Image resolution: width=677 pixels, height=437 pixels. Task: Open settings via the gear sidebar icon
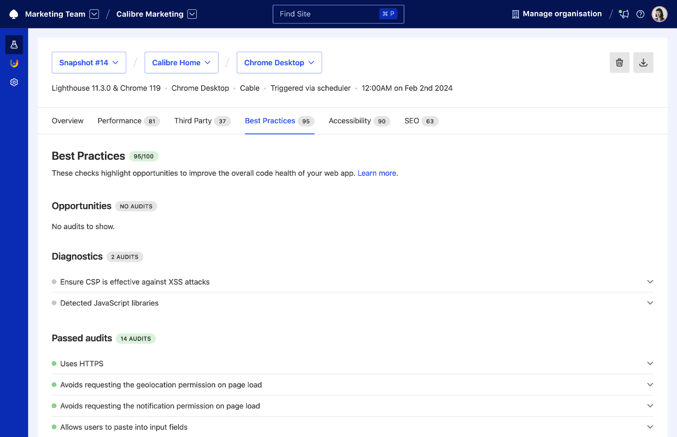(x=14, y=82)
